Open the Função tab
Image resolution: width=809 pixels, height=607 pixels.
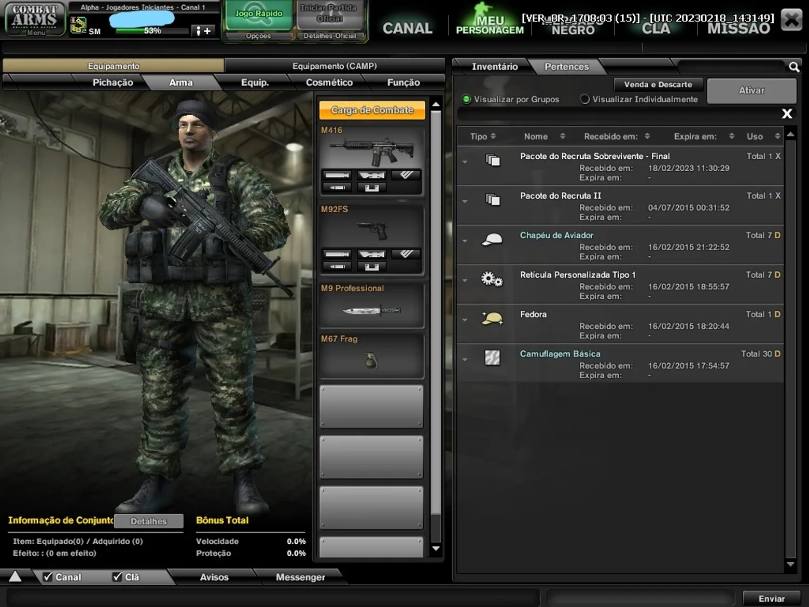403,82
